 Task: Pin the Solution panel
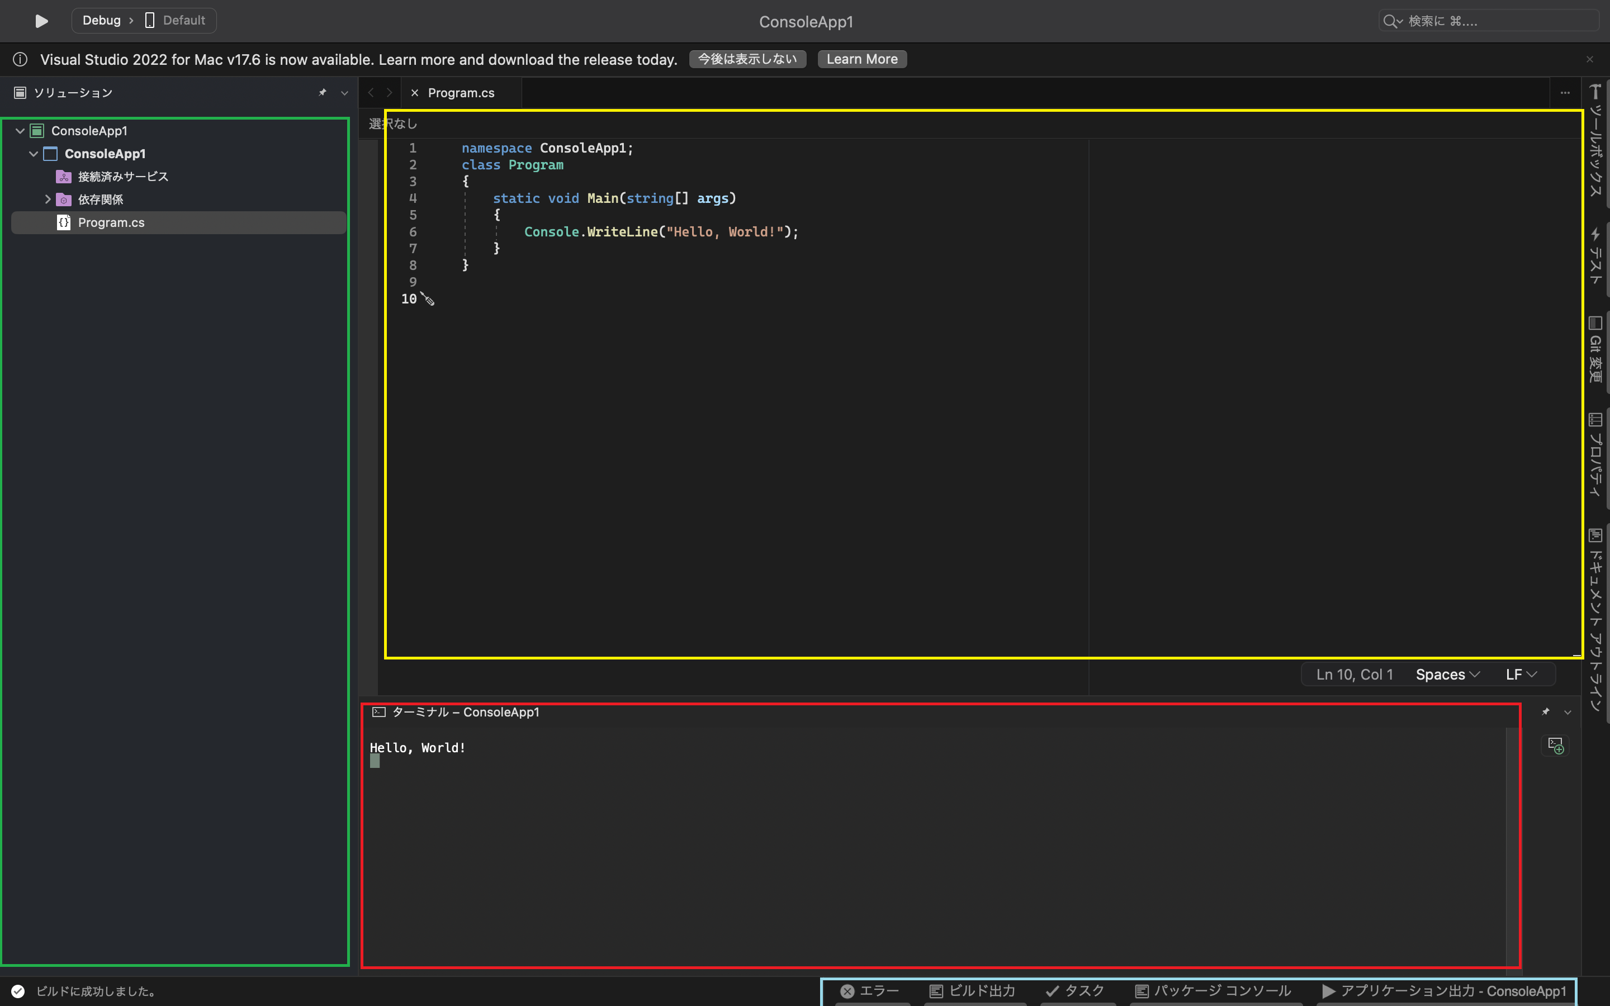323,92
